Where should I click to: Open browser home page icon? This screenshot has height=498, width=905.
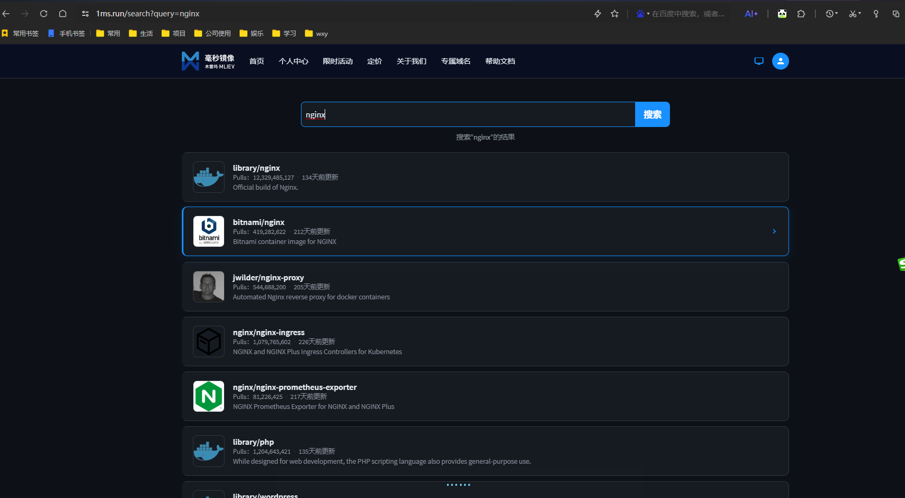pyautogui.click(x=63, y=14)
